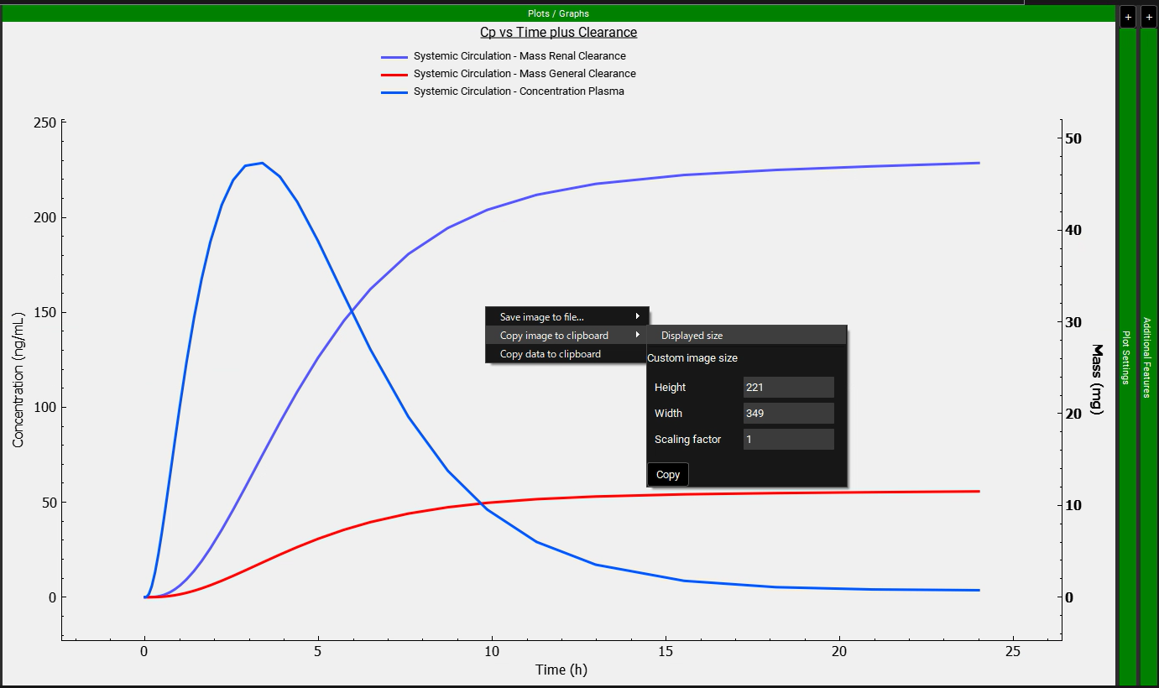Toggle Mass Renal Clearance legend entry
Viewport: 1159px width, 688px height.
point(519,56)
